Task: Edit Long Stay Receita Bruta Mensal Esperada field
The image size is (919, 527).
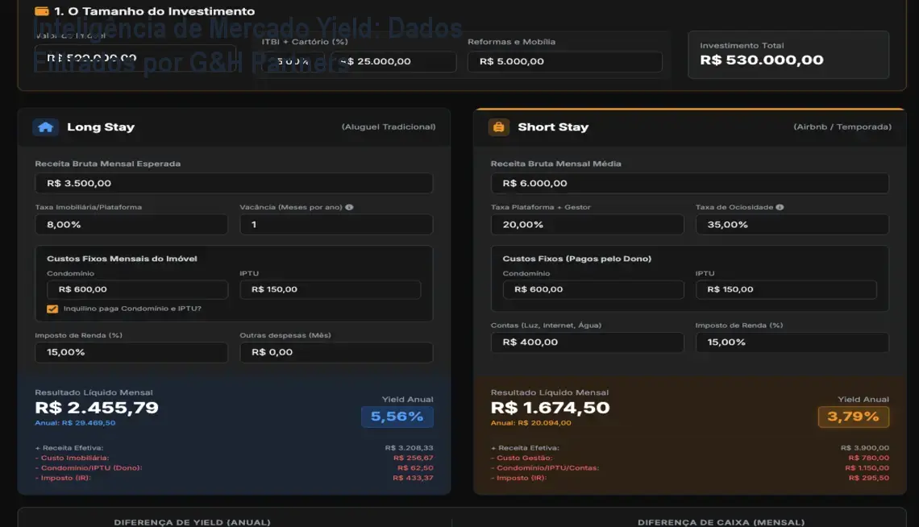Action: 234,183
